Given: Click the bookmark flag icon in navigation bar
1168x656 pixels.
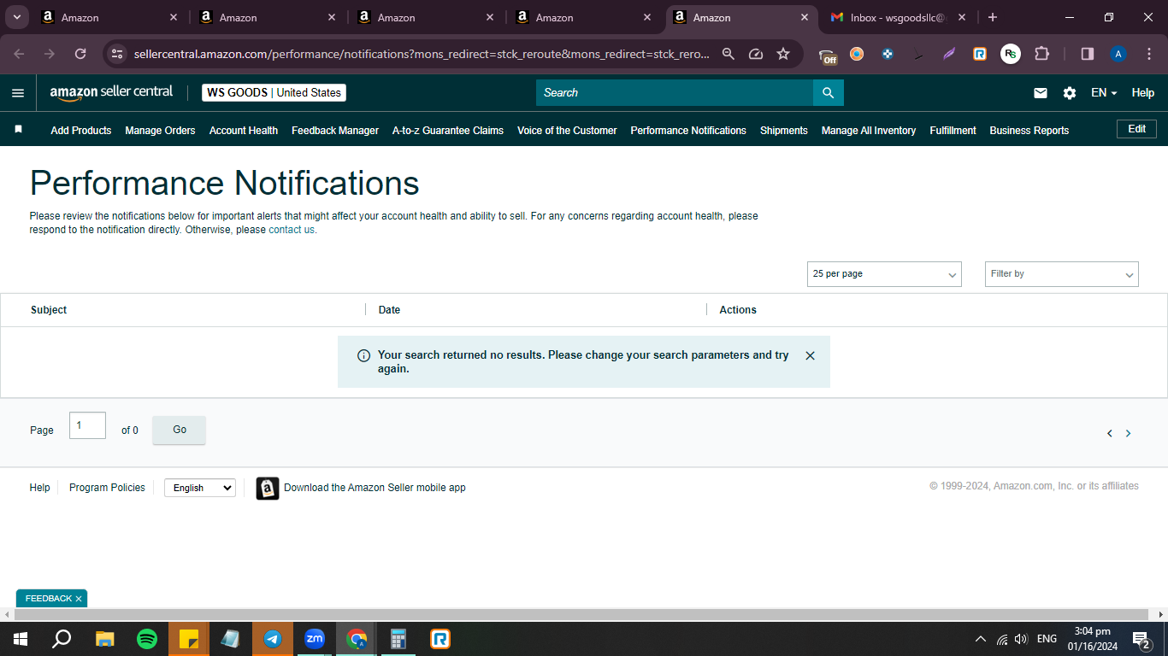Looking at the screenshot, I should (x=18, y=129).
